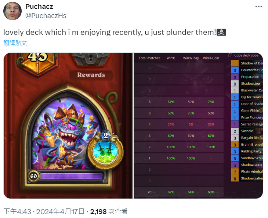Click the Rewards chest lock icon
Viewport: 268px width, 218px height.
click(x=91, y=59)
